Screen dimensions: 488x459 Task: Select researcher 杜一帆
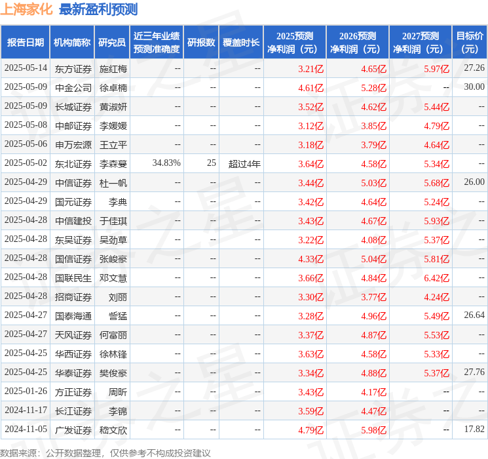point(113,183)
